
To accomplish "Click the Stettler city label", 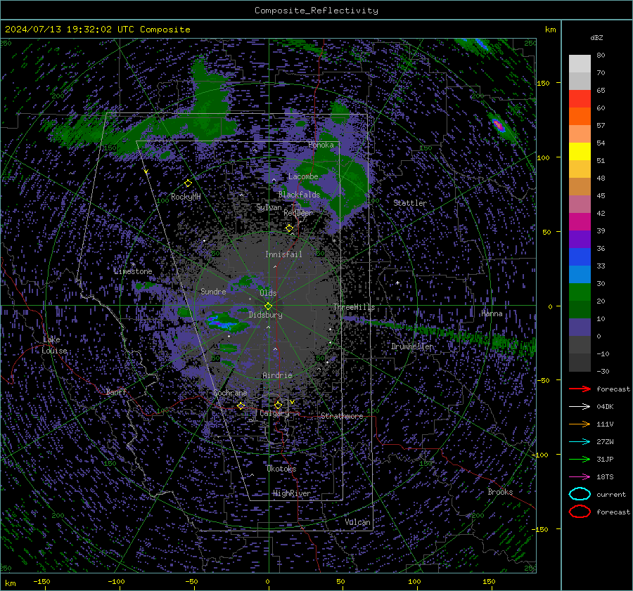I will point(410,203).
